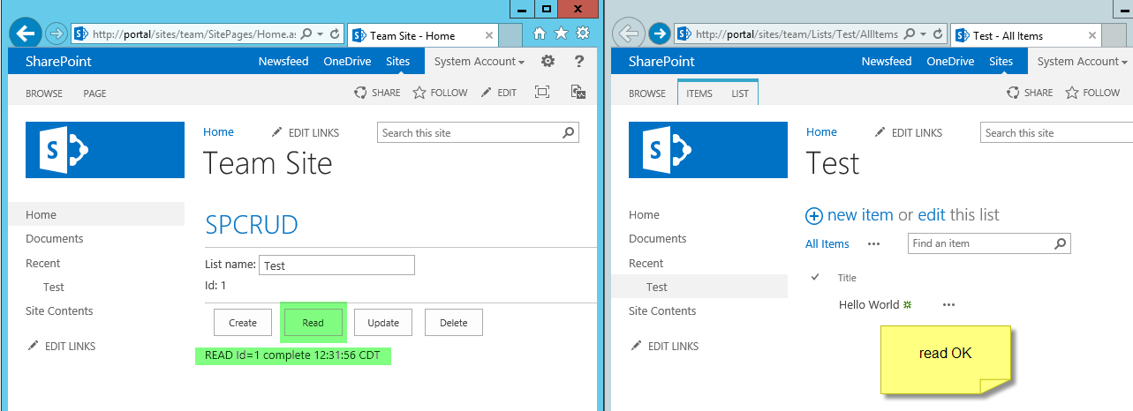Open the ellipsis menu for Hello World item
The width and height of the screenshot is (1133, 411).
tap(948, 304)
